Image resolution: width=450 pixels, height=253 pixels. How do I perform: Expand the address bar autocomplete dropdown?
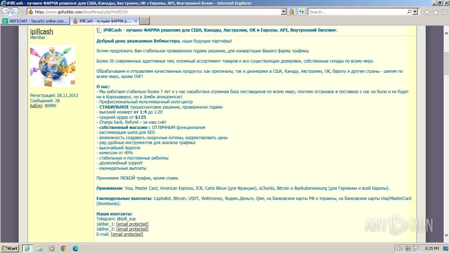click(284, 12)
